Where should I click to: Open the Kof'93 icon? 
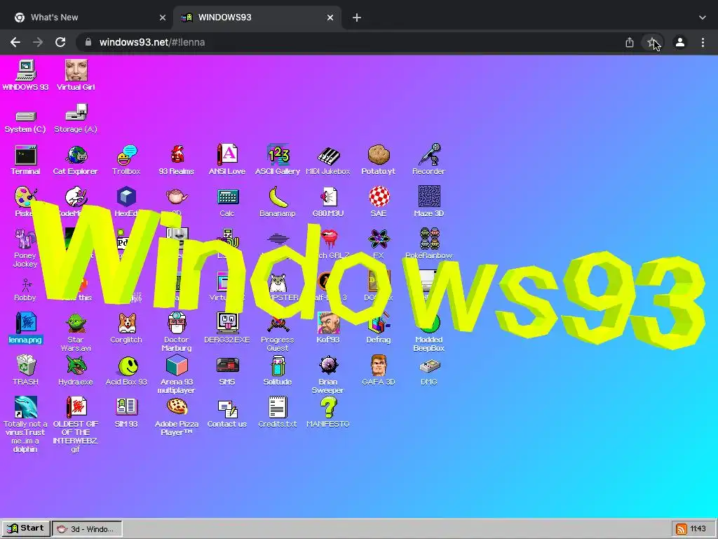click(x=328, y=328)
